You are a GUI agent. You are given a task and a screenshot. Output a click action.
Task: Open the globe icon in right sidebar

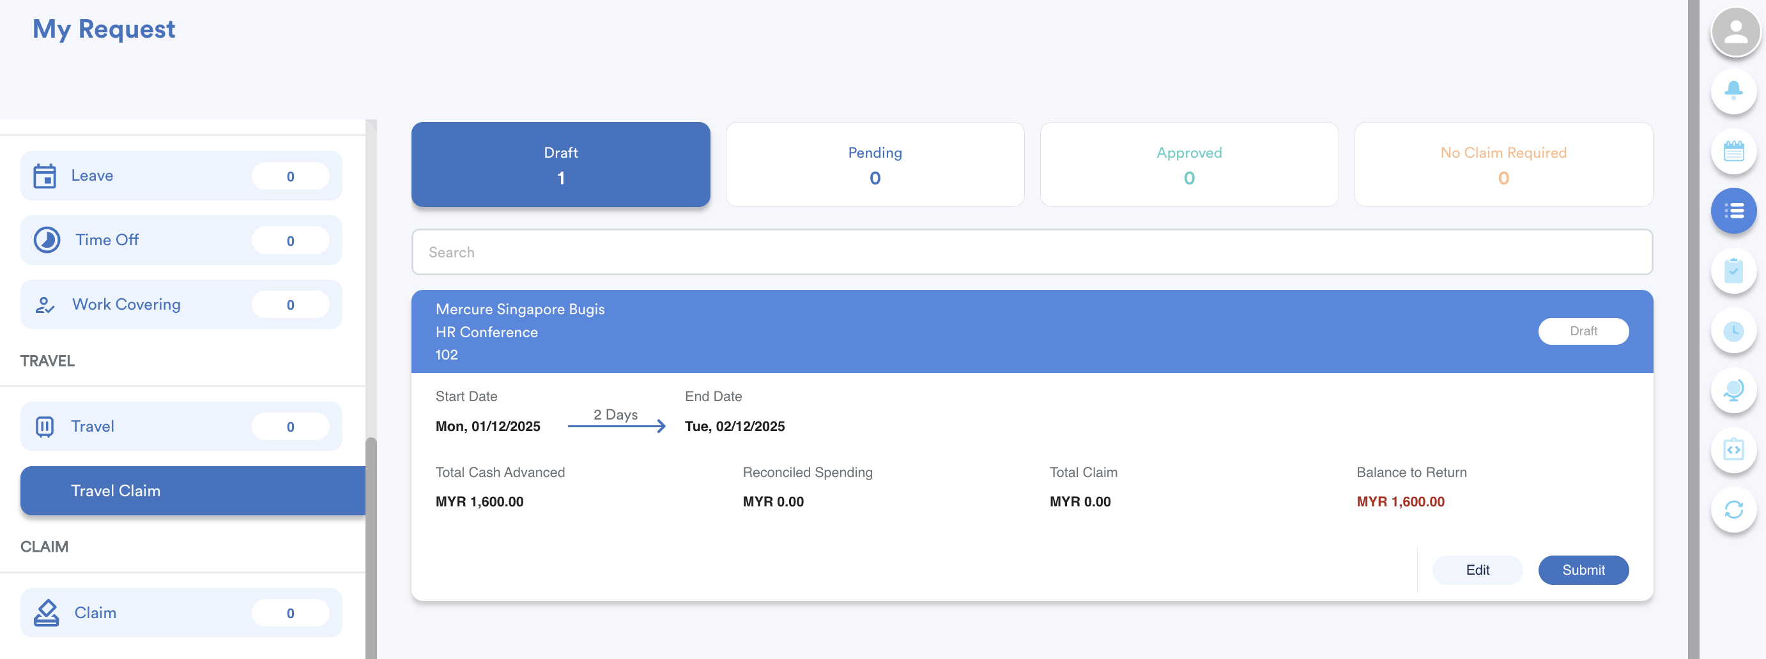click(1734, 390)
